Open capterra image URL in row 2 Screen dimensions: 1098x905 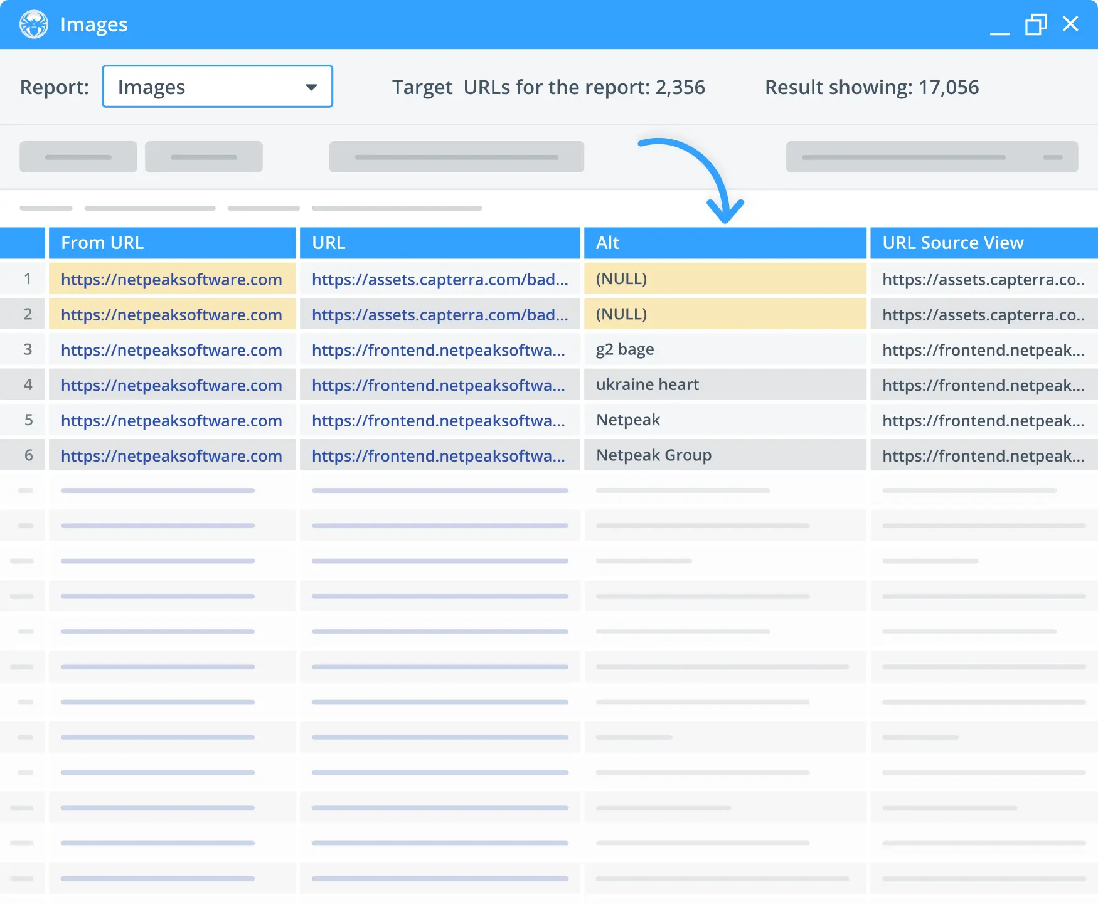point(440,314)
